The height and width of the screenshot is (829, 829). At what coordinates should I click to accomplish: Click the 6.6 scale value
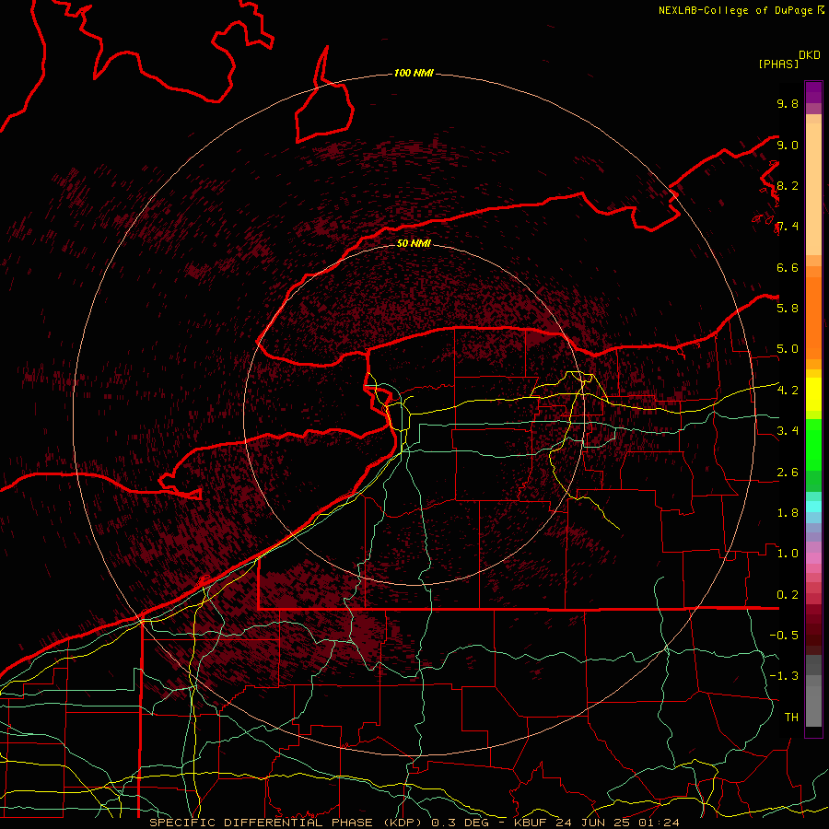pyautogui.click(x=788, y=268)
